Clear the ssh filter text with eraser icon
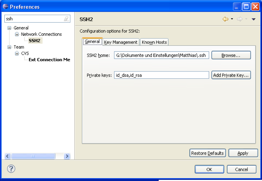Screen dimensions: 262x181 (66, 19)
